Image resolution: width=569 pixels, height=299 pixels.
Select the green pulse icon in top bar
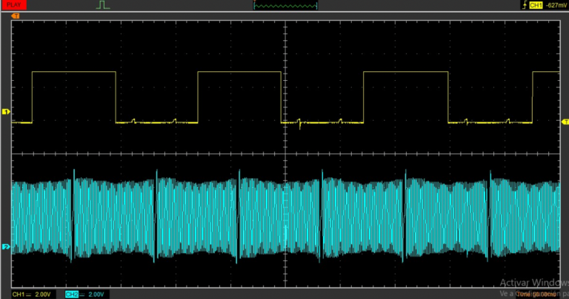pos(104,5)
